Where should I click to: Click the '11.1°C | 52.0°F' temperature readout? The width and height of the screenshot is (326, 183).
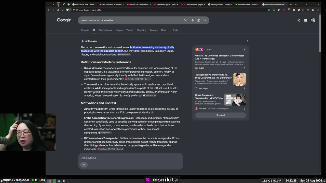pos(271,180)
